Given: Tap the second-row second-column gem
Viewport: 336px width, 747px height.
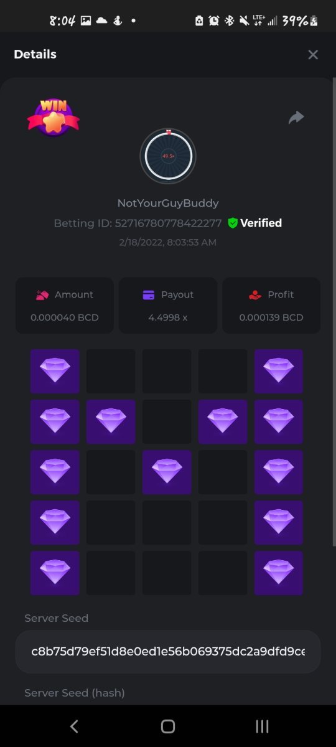Looking at the screenshot, I should coord(111,421).
